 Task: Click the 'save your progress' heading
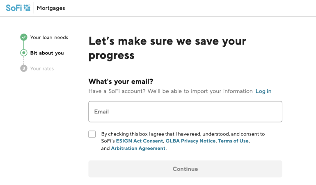click(x=167, y=48)
